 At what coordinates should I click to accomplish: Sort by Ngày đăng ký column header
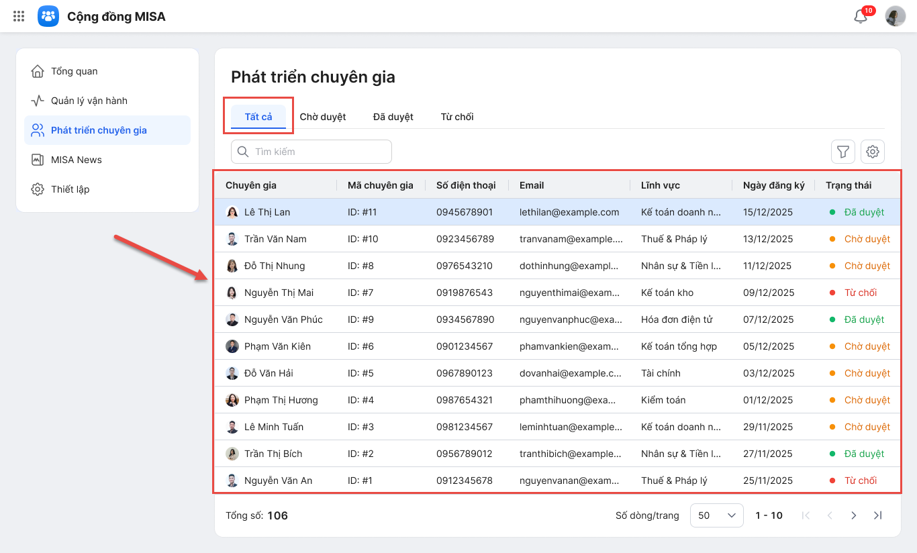point(773,185)
